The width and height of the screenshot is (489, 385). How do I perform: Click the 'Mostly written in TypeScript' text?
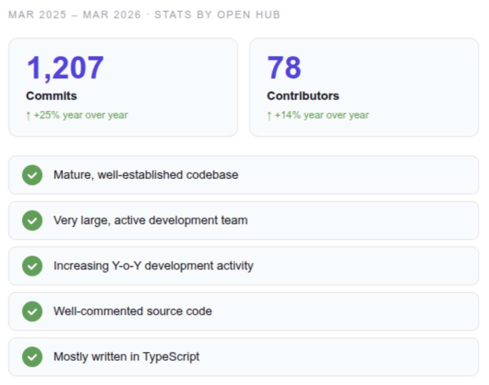tap(126, 357)
